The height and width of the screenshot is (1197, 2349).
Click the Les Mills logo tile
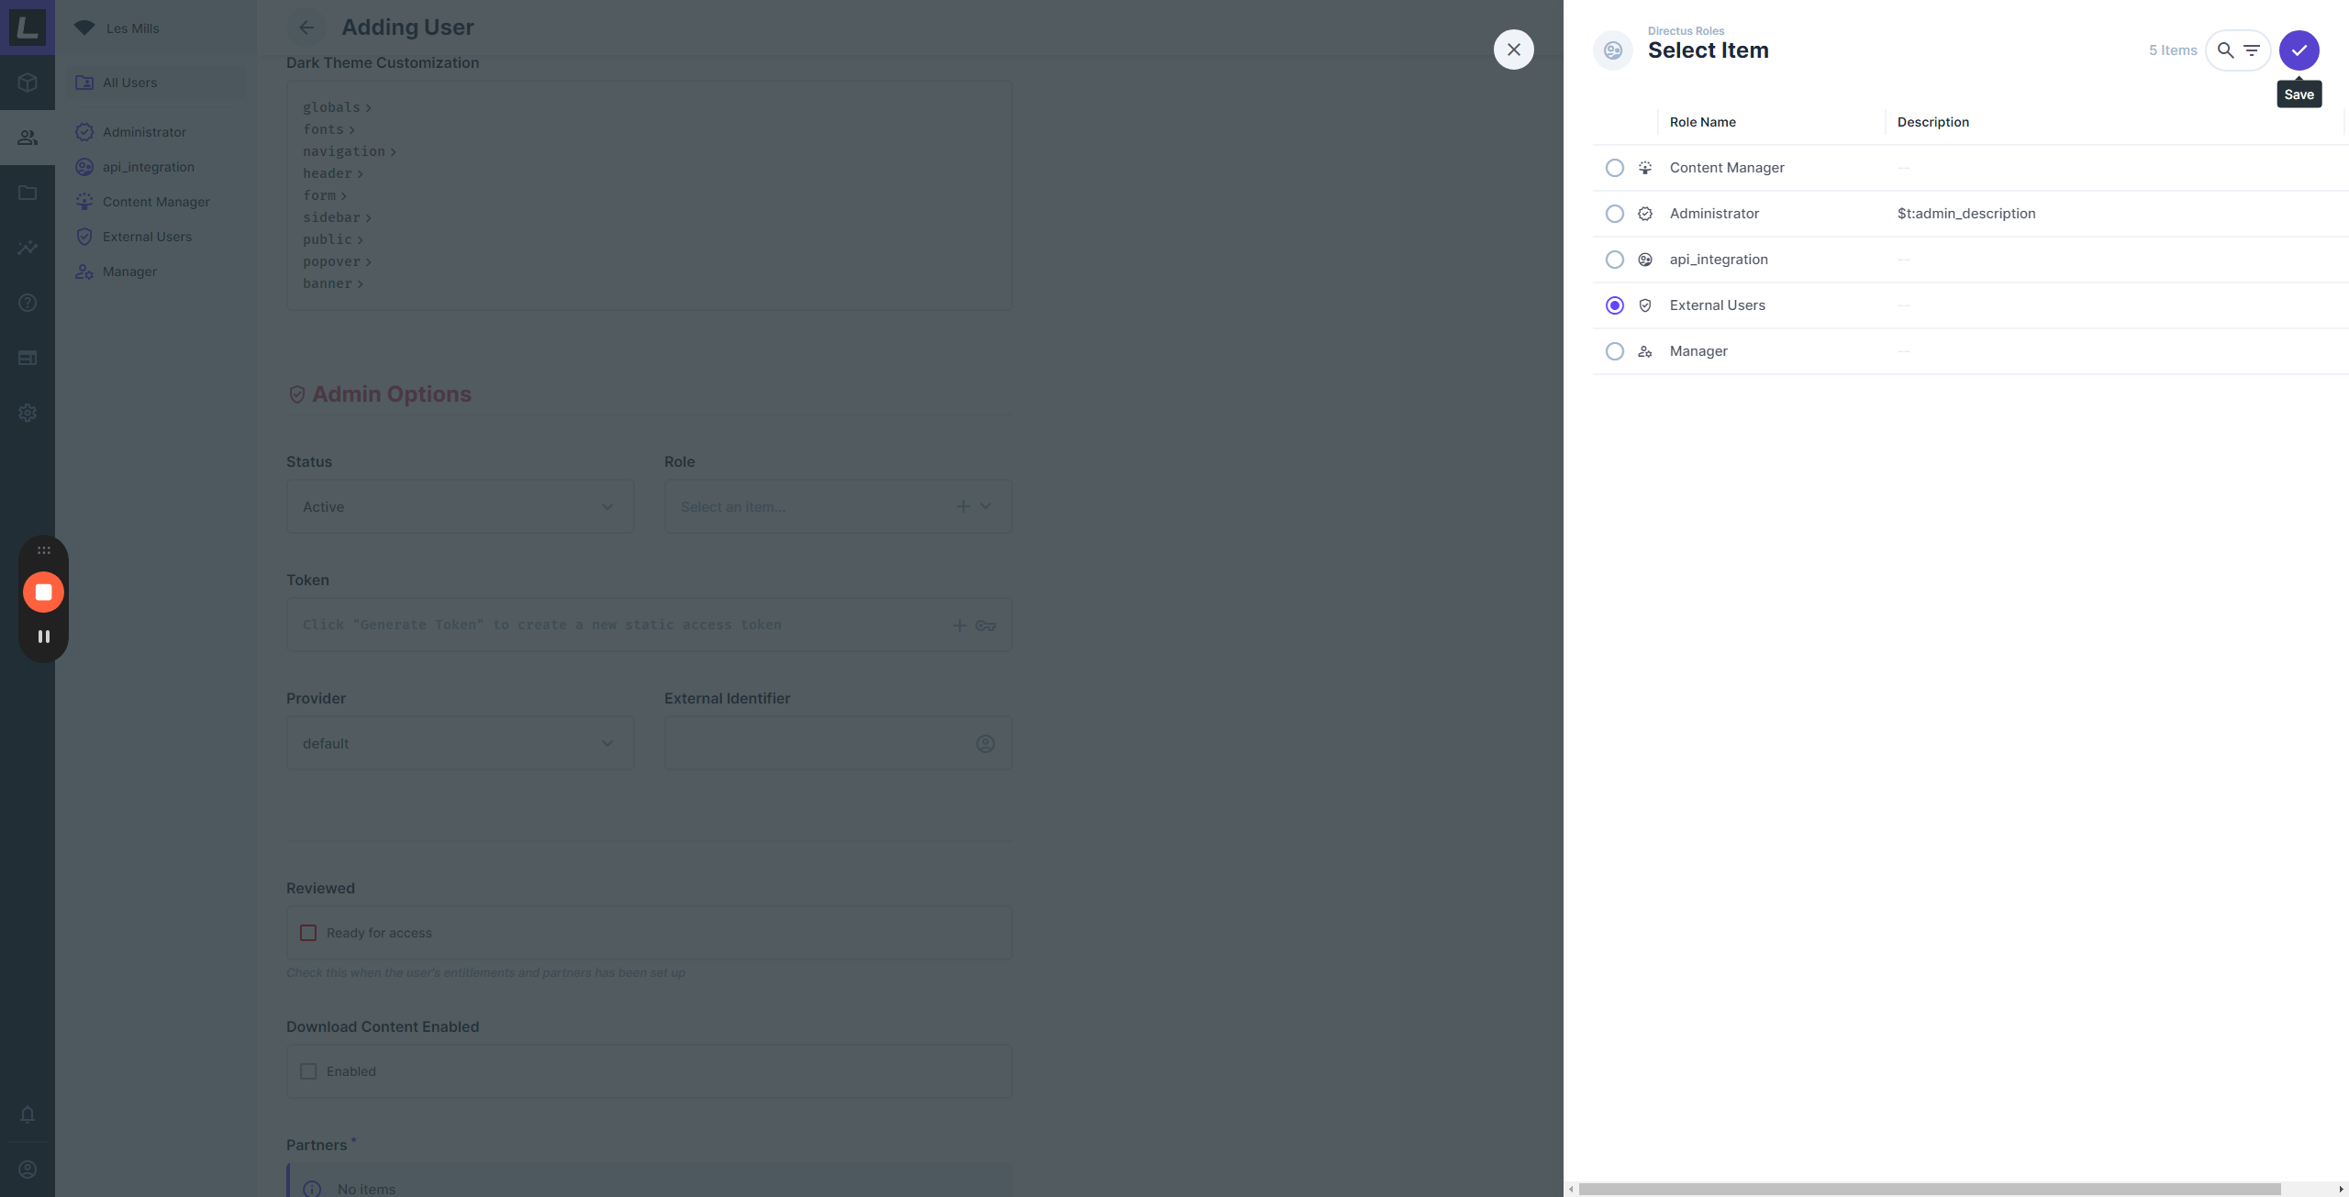coord(28,28)
